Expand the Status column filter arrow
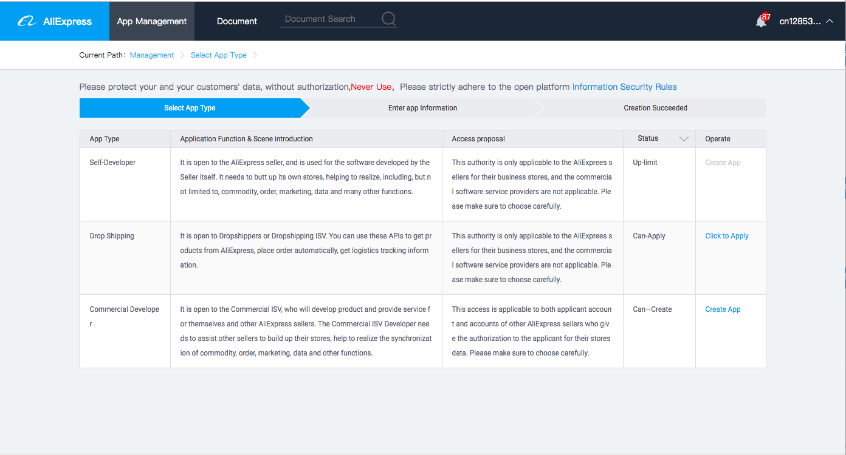 point(684,139)
